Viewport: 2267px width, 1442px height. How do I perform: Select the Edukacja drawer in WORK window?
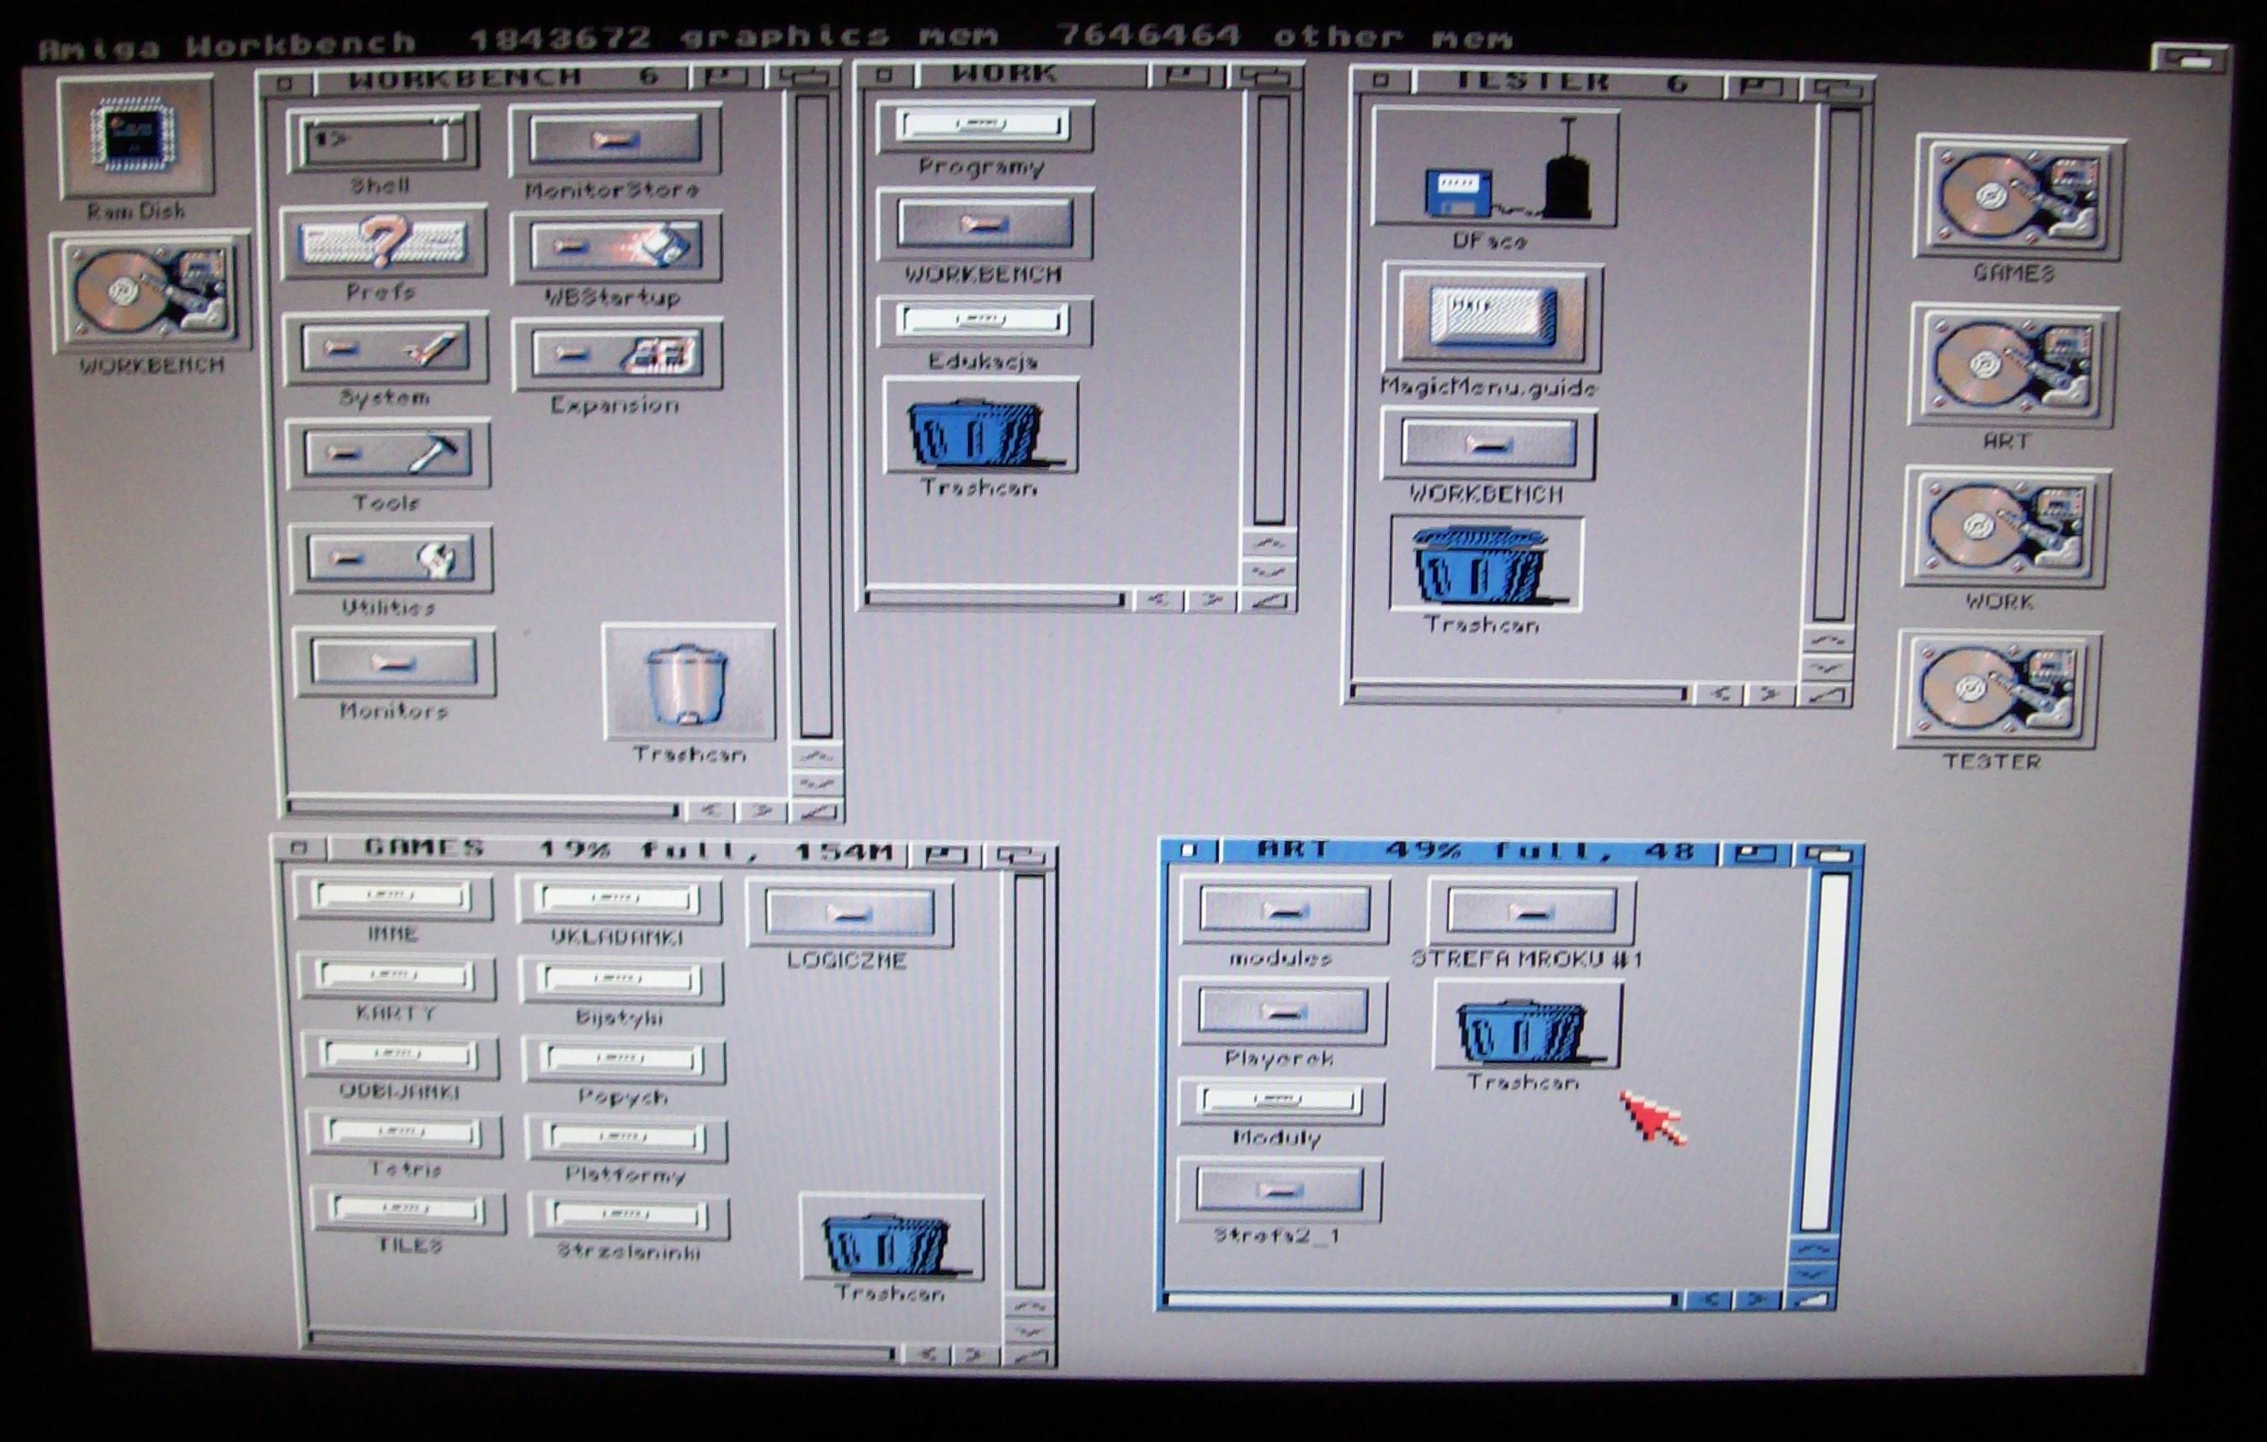(x=984, y=322)
